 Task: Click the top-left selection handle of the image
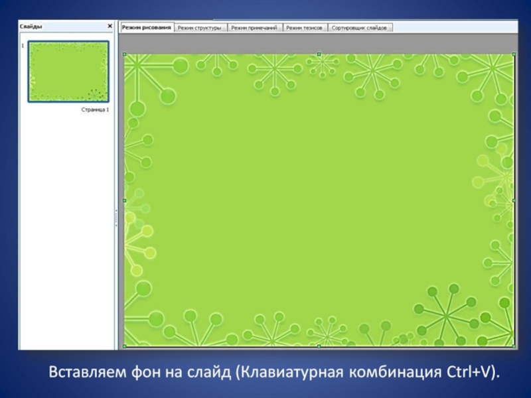click(x=125, y=54)
